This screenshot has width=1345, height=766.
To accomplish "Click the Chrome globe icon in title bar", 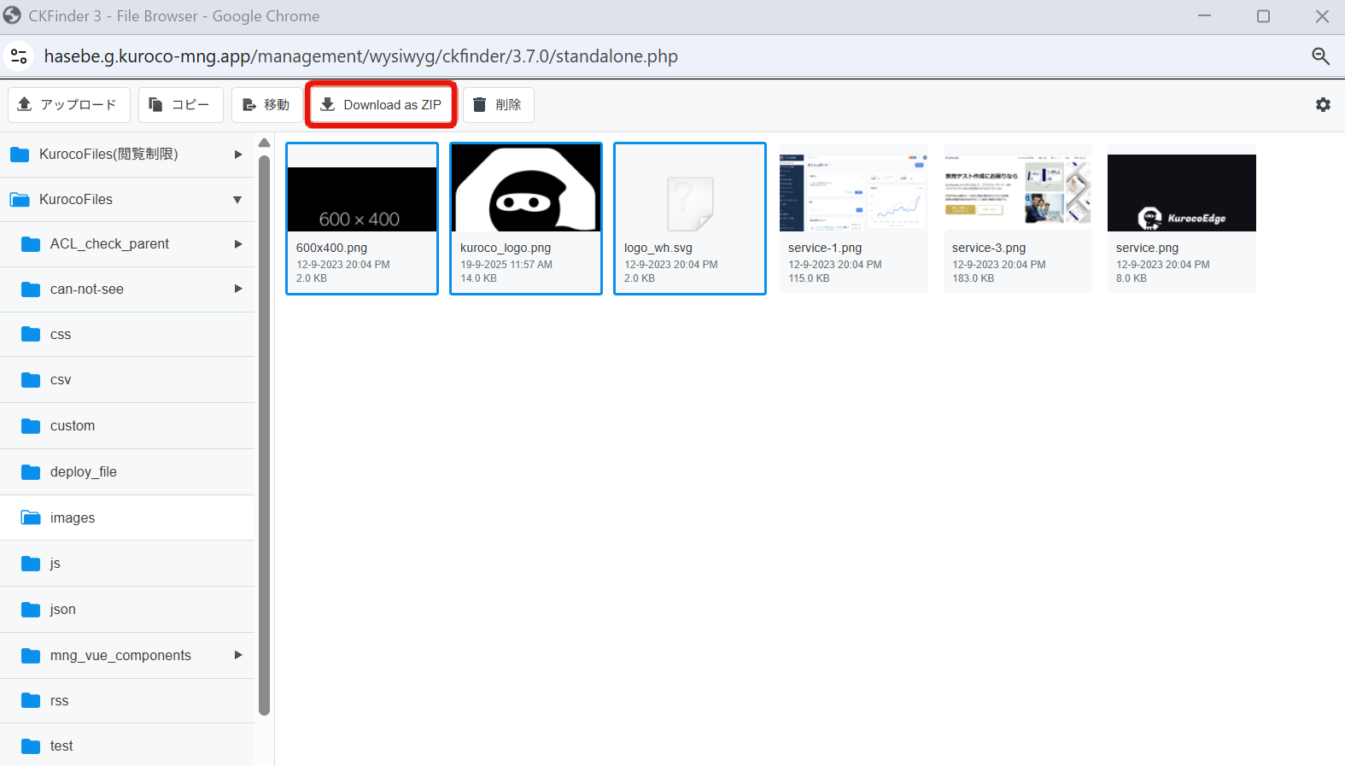I will click(12, 15).
